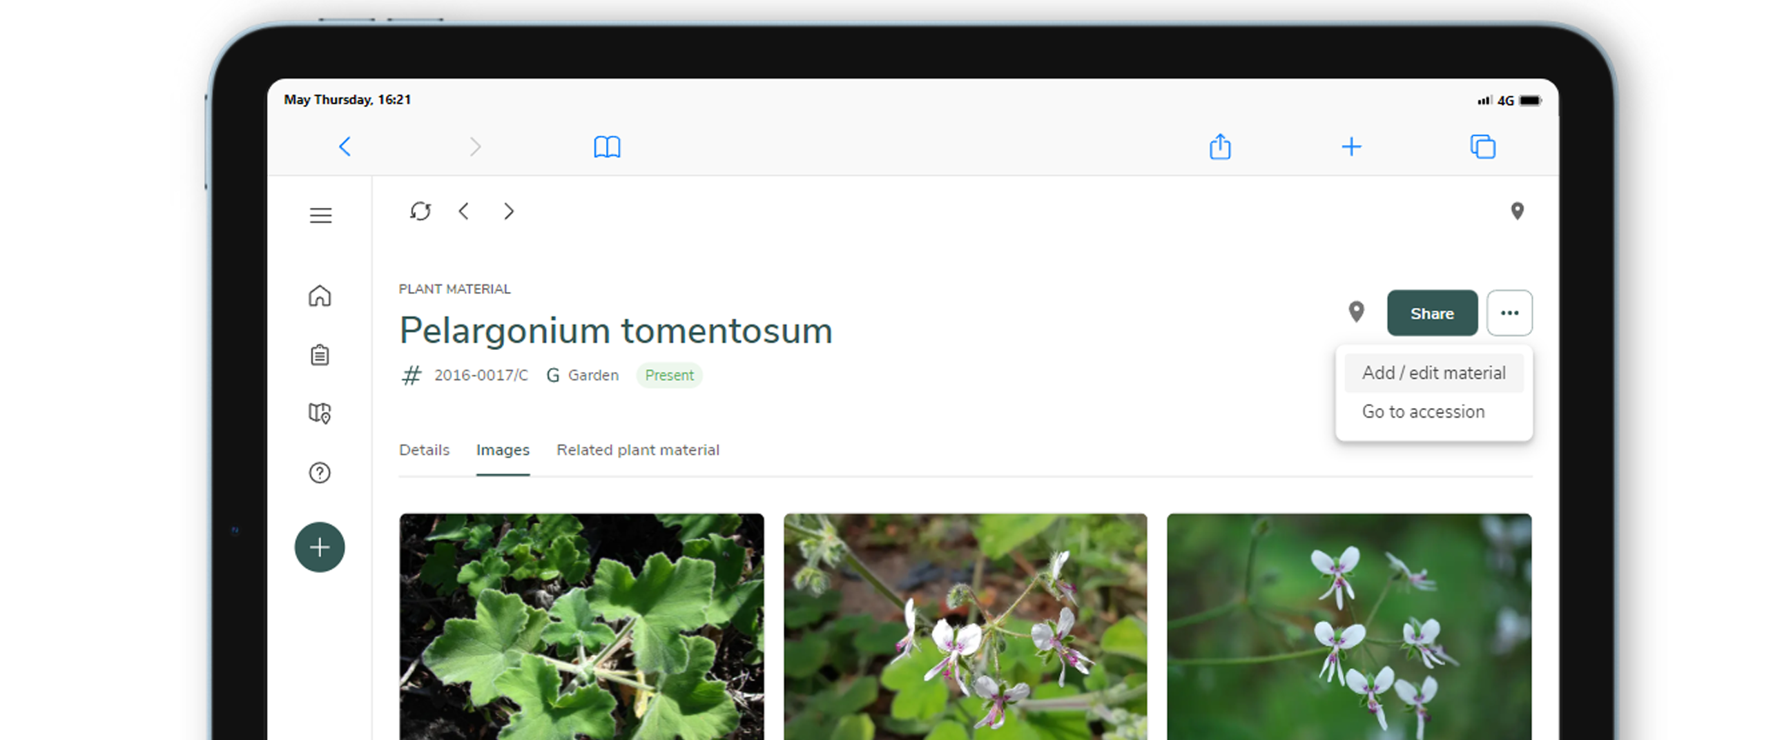Open the browser bookmarks book icon
The width and height of the screenshot is (1782, 740).
[x=607, y=146]
